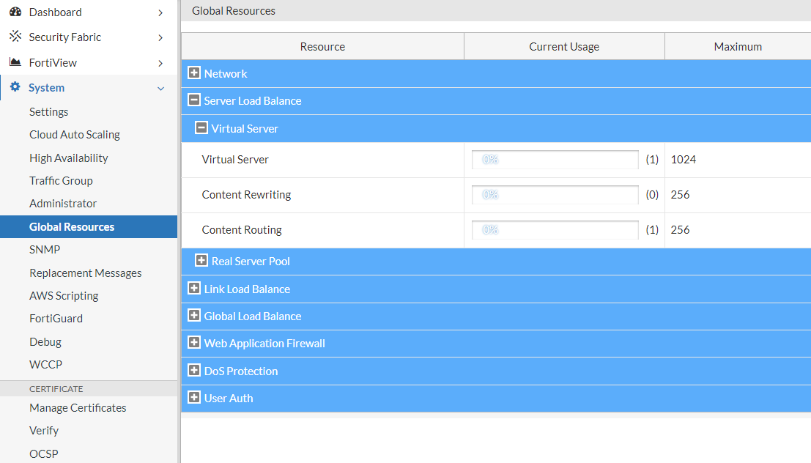Screen dimensions: 811x463
Task: Expand the Web Application Firewall section
Action: point(194,343)
